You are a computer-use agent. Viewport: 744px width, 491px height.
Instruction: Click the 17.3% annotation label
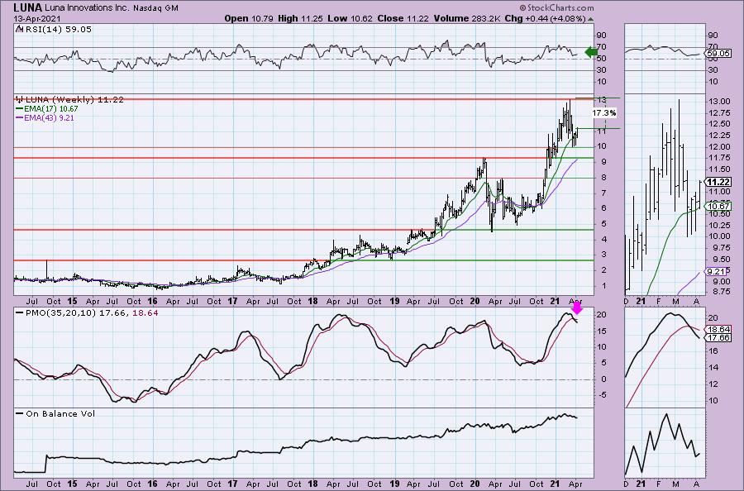[x=604, y=113]
